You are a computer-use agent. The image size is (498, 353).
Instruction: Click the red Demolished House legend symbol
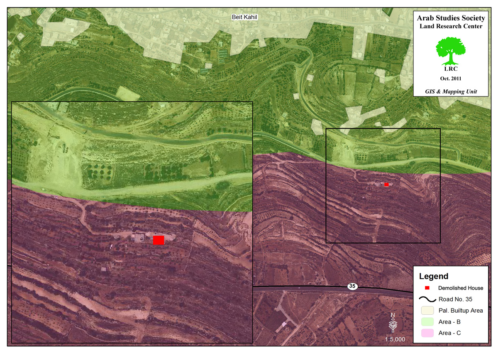[427, 288]
